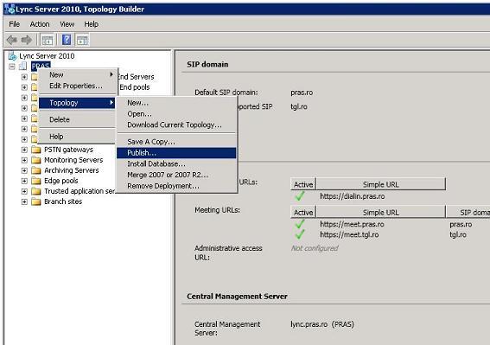Expand the Monitoring Servers node
The image size is (490, 345).
[x=24, y=160]
